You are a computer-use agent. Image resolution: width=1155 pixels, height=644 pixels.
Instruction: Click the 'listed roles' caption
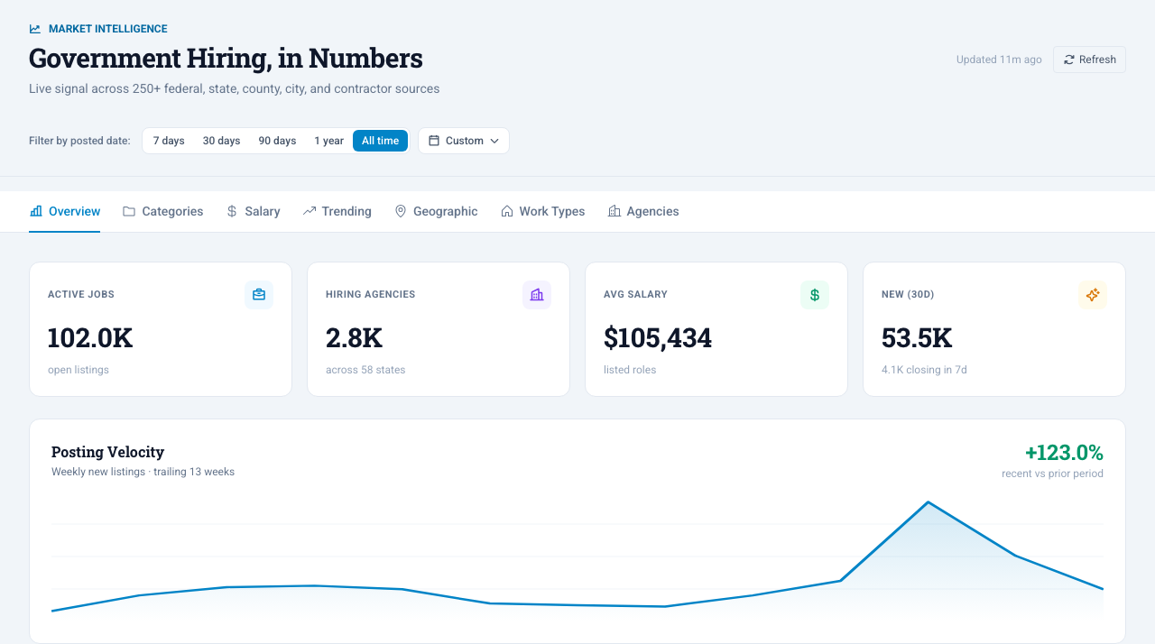tap(630, 370)
